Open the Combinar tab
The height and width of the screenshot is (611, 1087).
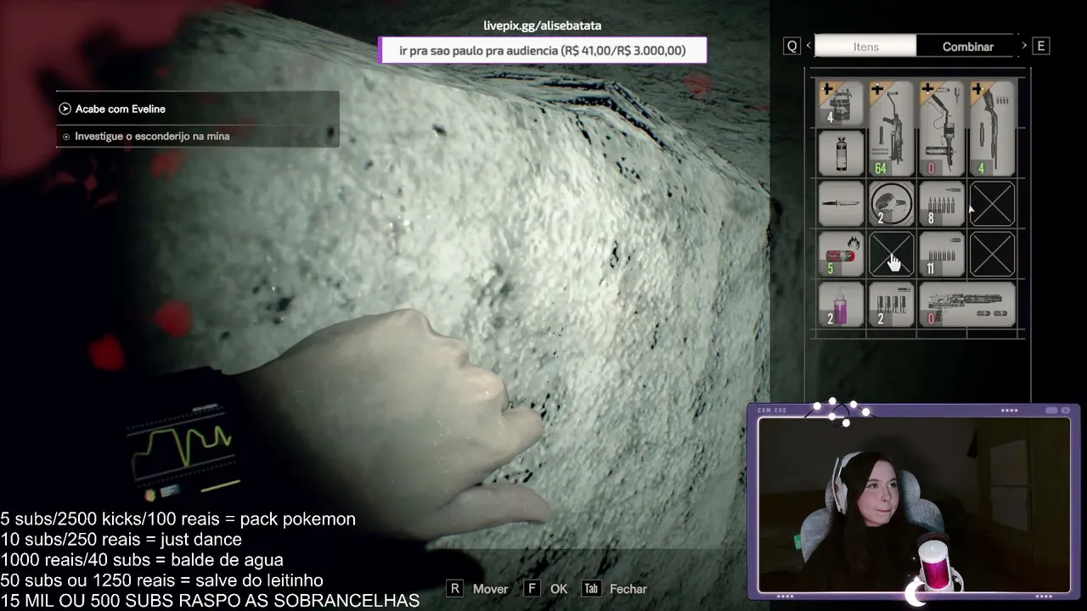pyautogui.click(x=967, y=47)
